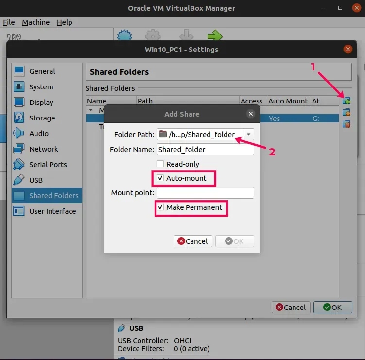Click the Folder Name input field
The height and width of the screenshot is (360, 365).
point(205,150)
